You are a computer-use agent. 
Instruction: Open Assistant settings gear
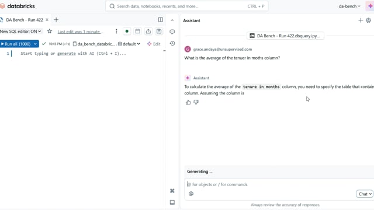pyautogui.click(x=368, y=20)
